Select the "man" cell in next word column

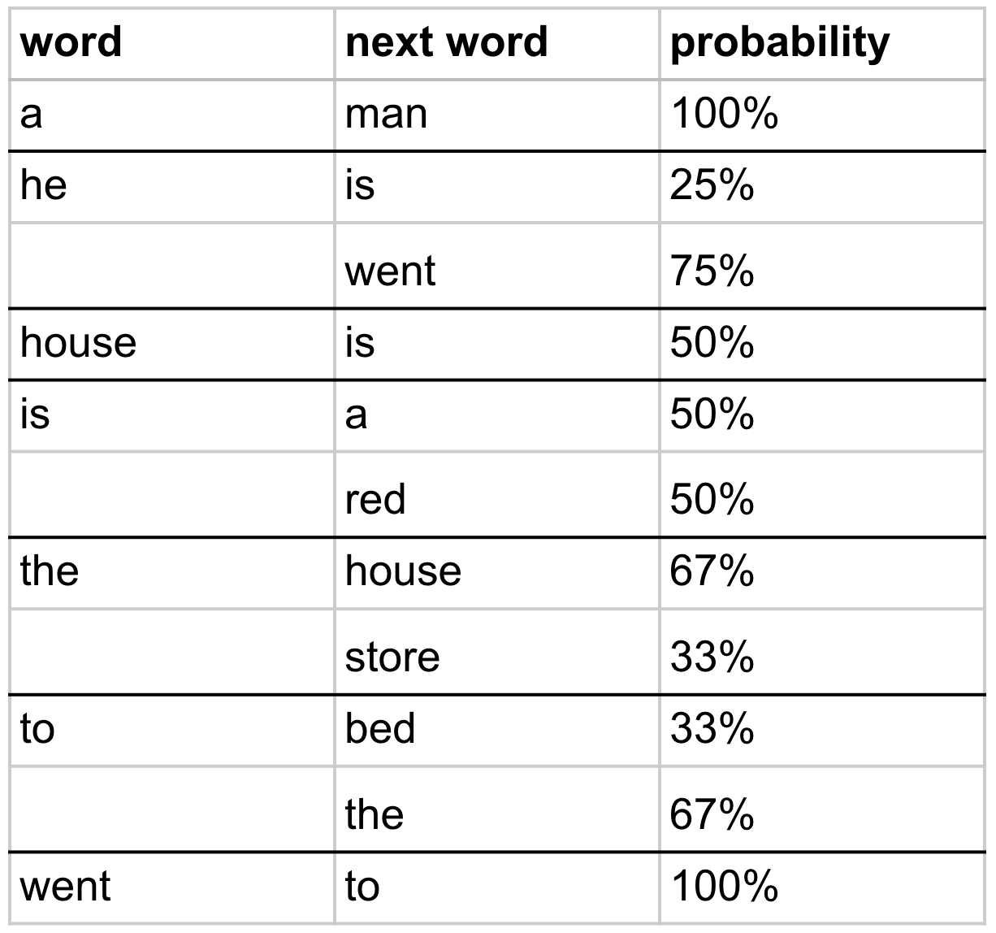(386, 114)
